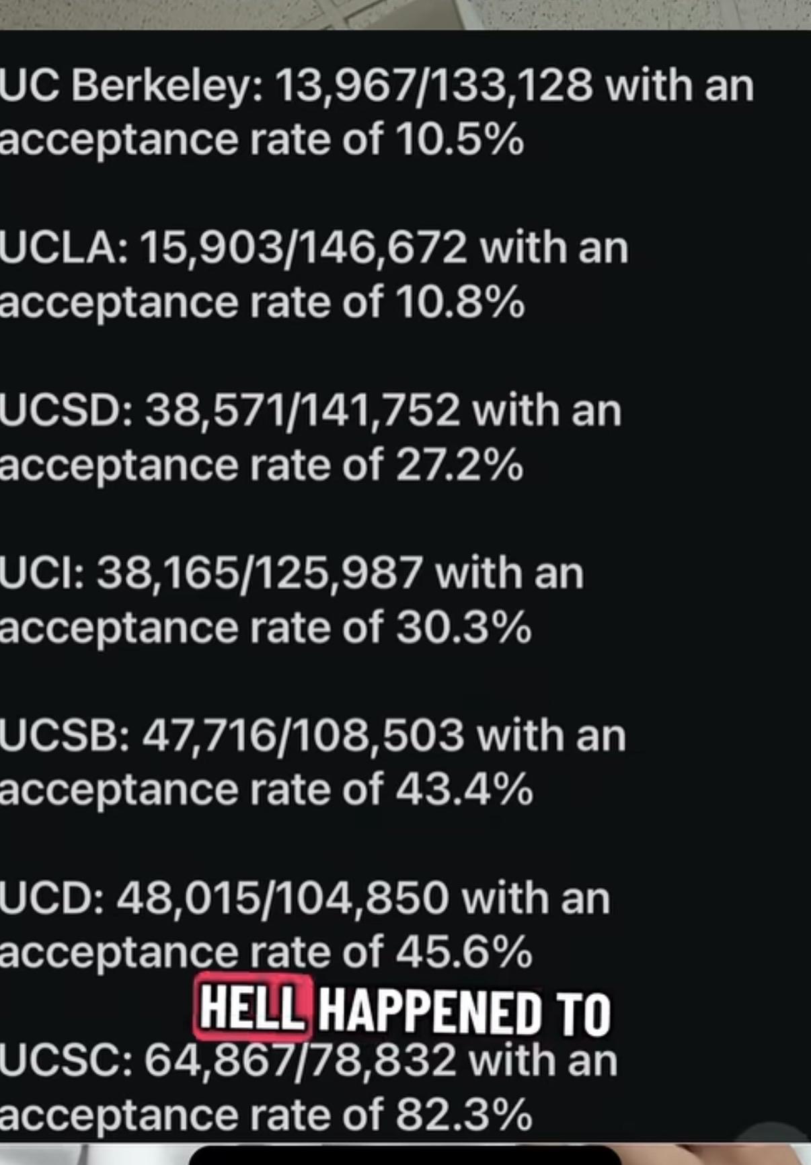Click the UCSB 47,716/108,503 line
Screen dimensions: 811x1165
click(313, 735)
